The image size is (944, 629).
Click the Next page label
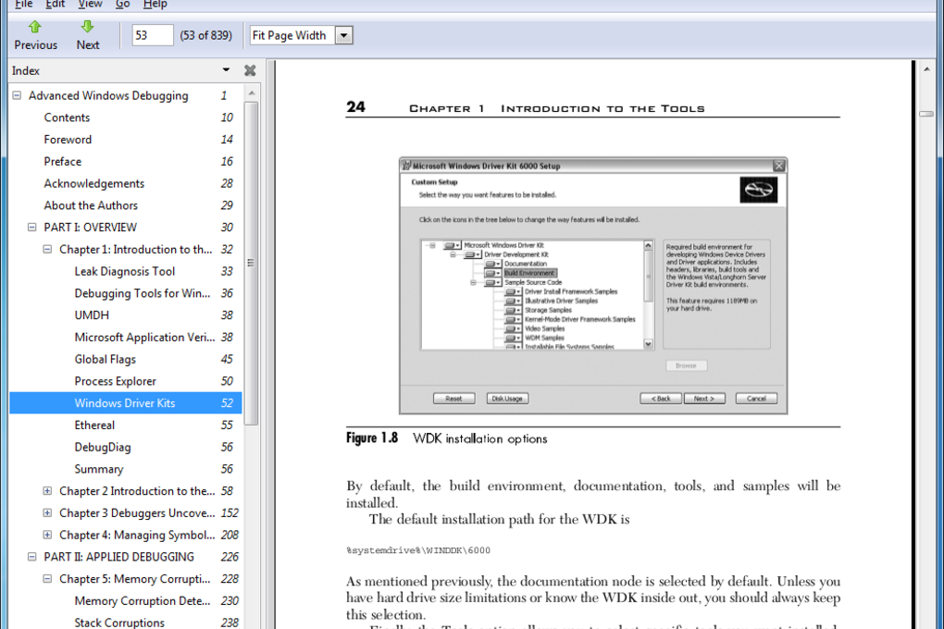click(x=87, y=45)
